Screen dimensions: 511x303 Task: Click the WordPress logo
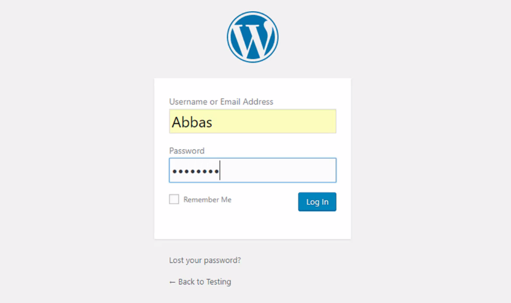[252, 37]
